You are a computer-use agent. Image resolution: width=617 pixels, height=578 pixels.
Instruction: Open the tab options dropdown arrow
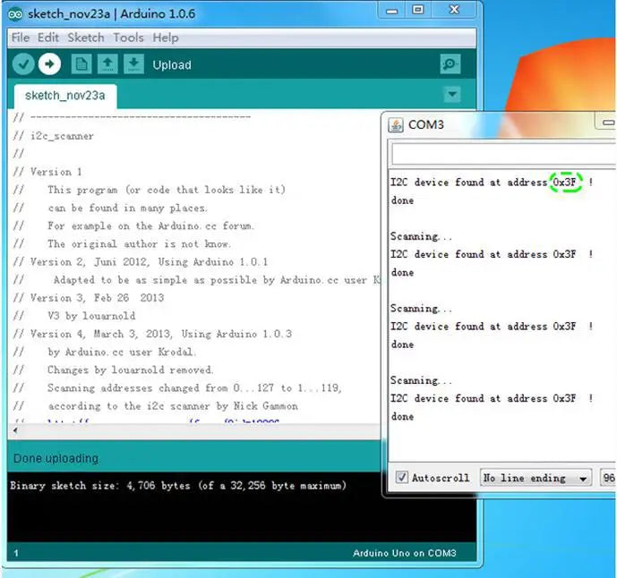click(452, 94)
